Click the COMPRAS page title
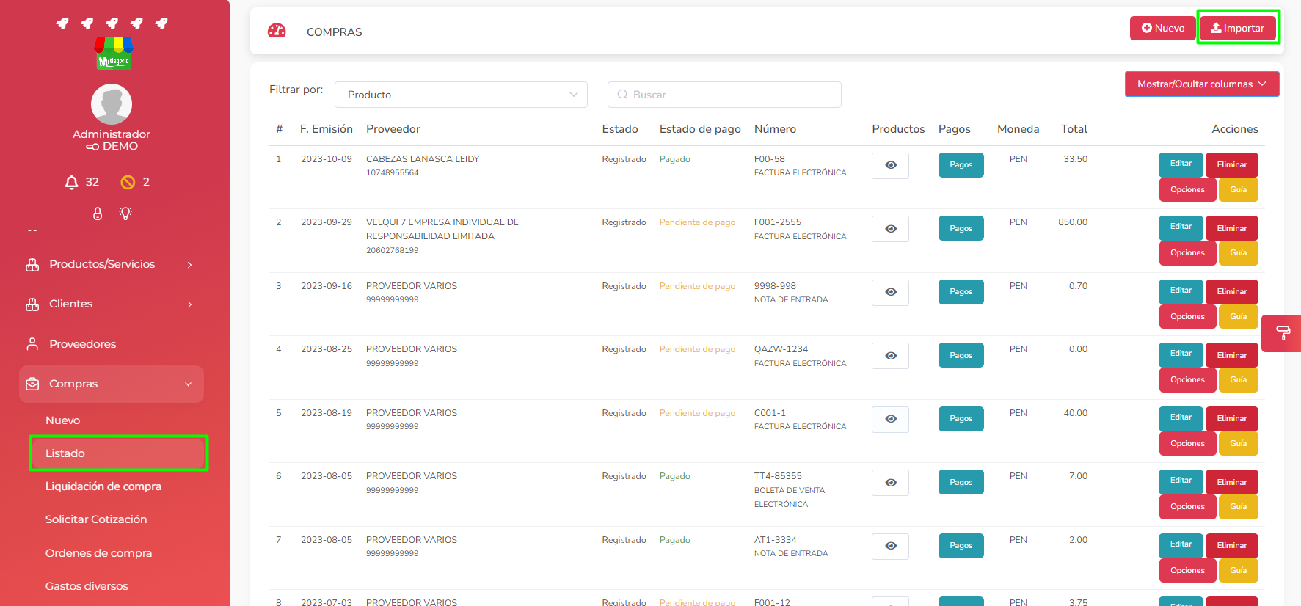 [335, 32]
